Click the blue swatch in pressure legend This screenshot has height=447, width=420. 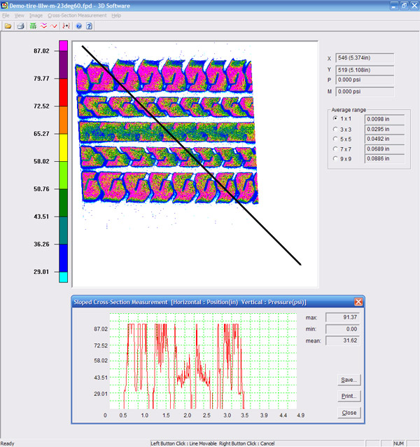tap(63, 258)
